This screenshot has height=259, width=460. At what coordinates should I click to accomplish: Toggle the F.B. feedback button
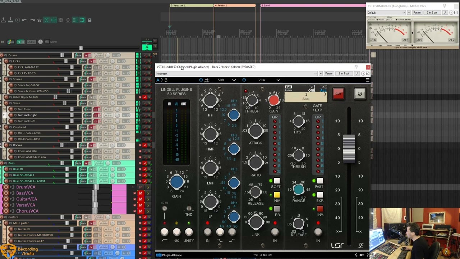(277, 209)
